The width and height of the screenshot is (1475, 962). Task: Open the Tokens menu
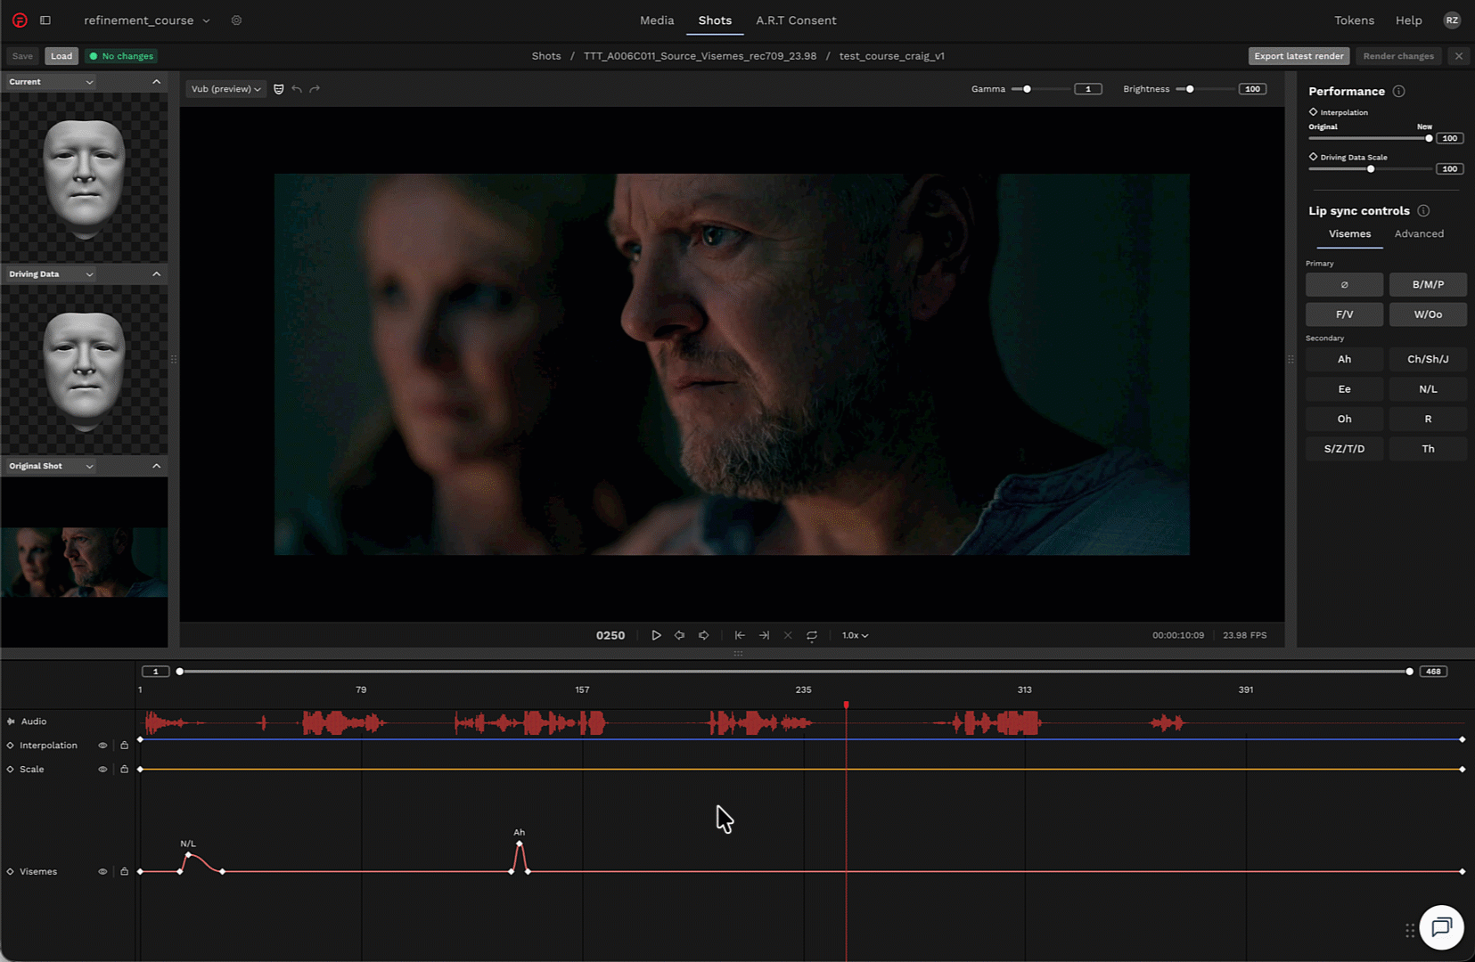[1354, 20]
